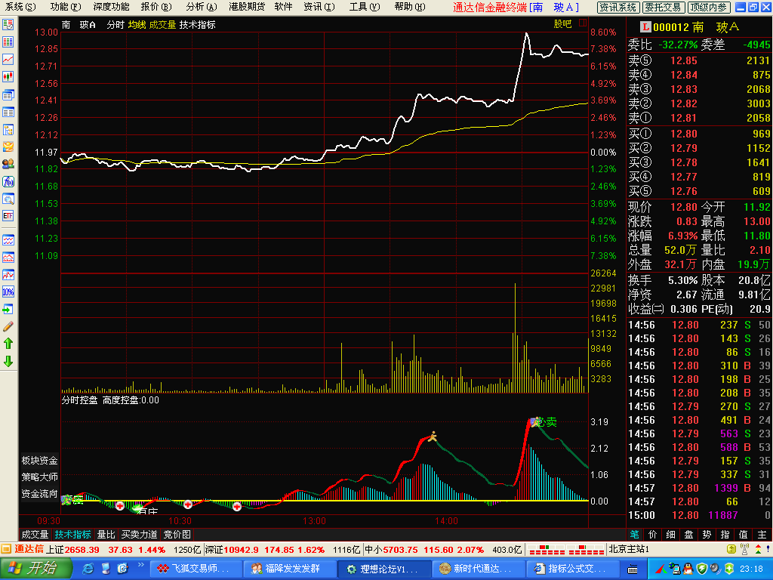The height and width of the screenshot is (580, 773).
Task: Open the 资讯(I) menu
Action: [319, 7]
